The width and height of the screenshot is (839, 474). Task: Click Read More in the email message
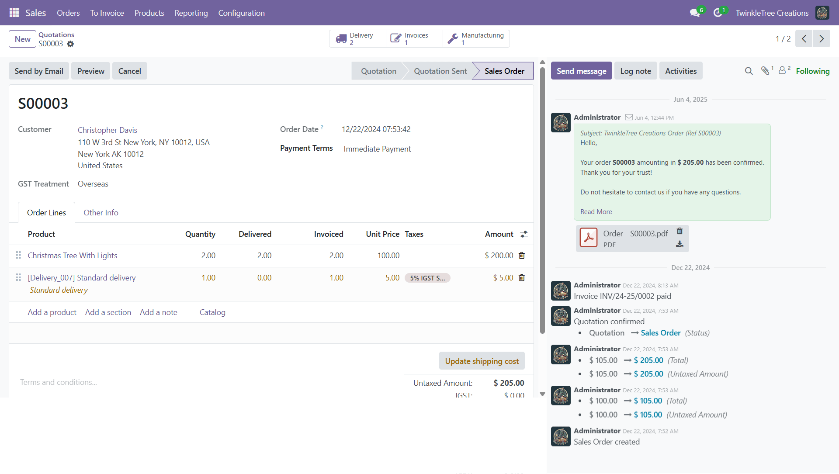596,212
